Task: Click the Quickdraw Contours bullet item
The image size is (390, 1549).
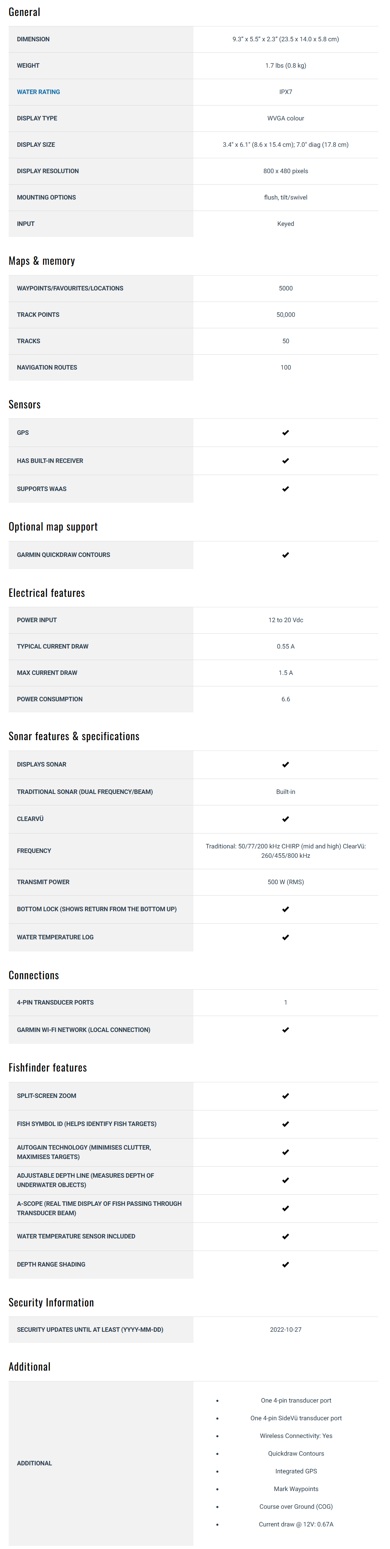Action: tap(296, 1453)
